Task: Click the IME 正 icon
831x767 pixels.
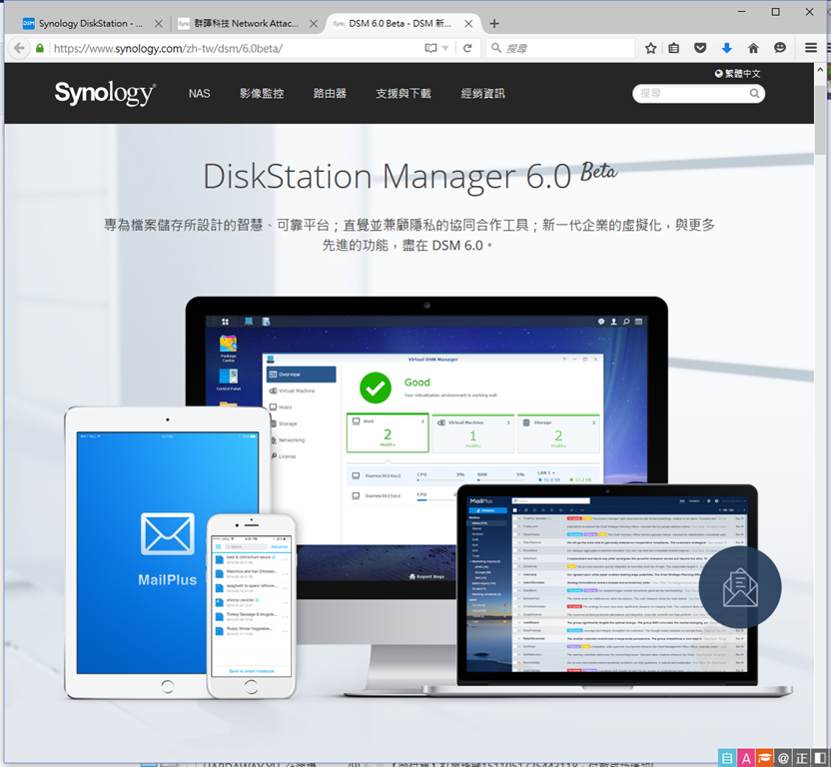Action: click(801, 759)
